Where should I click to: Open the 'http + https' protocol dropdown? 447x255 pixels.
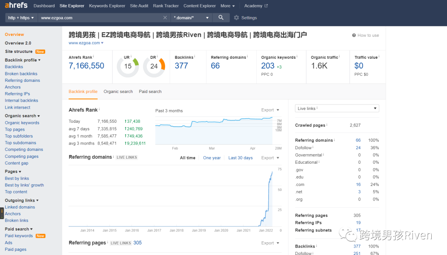click(21, 17)
